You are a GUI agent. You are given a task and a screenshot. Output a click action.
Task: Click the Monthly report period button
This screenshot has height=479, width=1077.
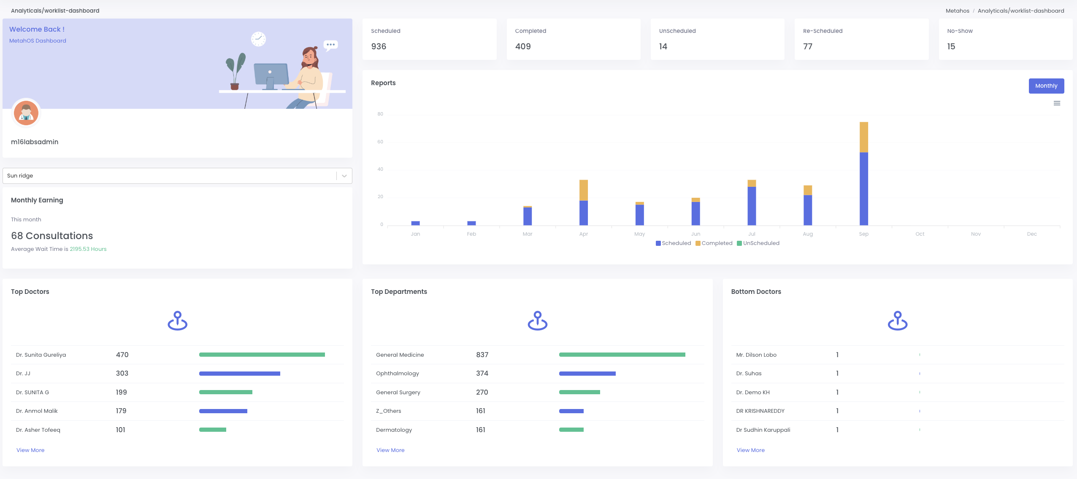pos(1046,86)
